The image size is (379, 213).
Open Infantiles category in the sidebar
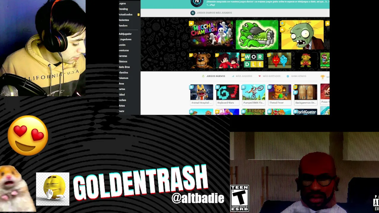(123, 72)
